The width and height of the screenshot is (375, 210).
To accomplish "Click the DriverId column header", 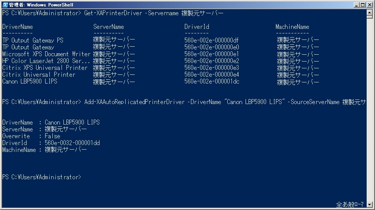I will click(x=197, y=27).
